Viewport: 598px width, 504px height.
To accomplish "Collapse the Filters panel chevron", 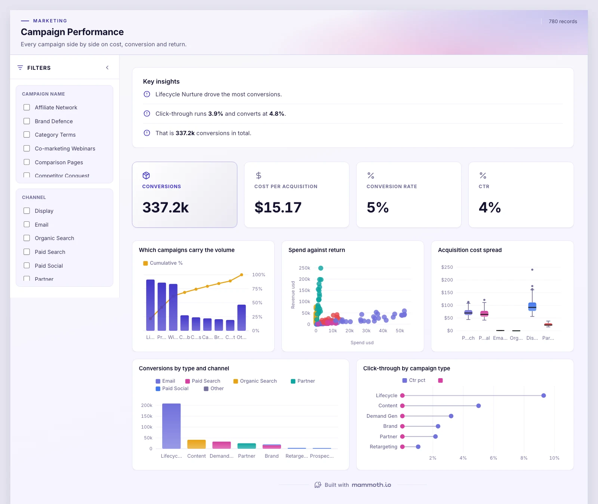I will (107, 68).
